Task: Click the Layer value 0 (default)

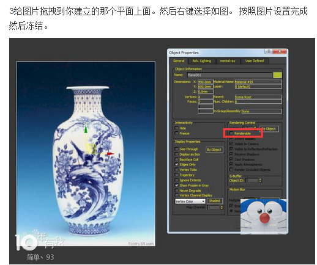Action: click(x=258, y=87)
